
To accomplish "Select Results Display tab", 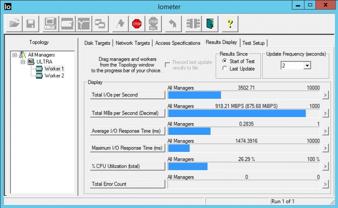I will [221, 42].
